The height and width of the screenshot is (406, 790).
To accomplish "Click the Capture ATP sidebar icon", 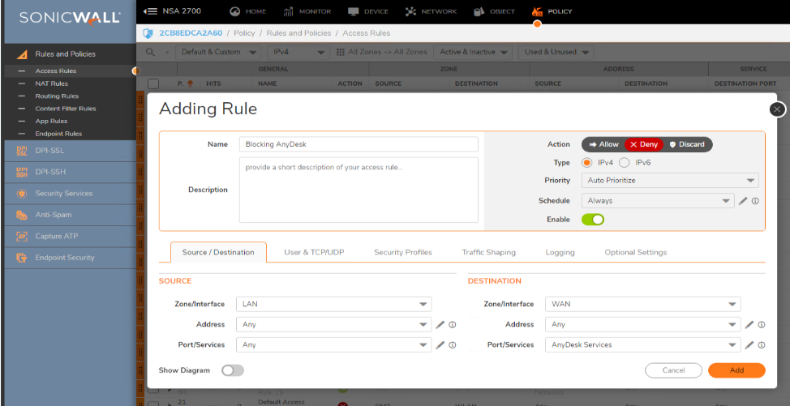I will 21,237.
